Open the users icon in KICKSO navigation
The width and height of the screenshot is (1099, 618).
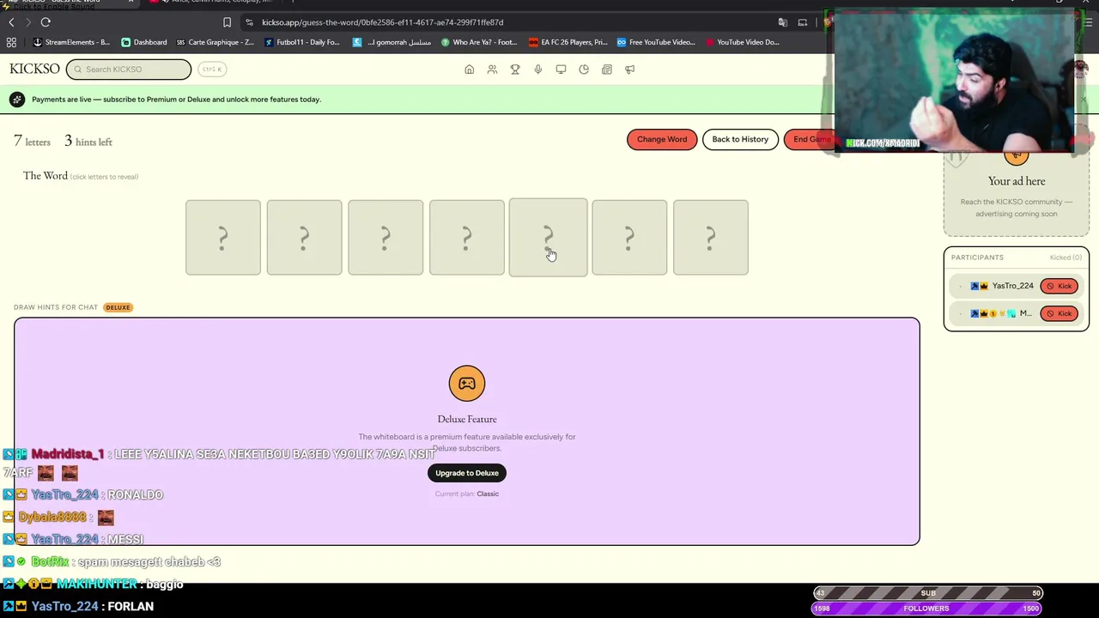[x=492, y=70]
